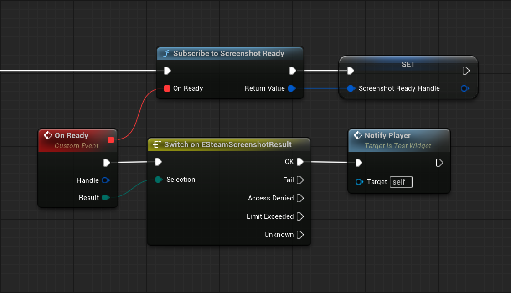The width and height of the screenshot is (511, 293).
Task: Click the Limit Exceeded execution pin
Action: pos(300,216)
